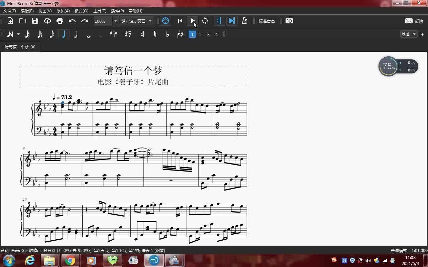Image resolution: width=428 pixels, height=267 pixels.
Task: Rewind playback to the start
Action: point(180,21)
